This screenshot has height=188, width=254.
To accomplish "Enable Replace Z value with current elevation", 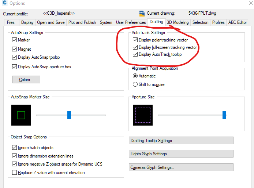I will pos(14,172).
